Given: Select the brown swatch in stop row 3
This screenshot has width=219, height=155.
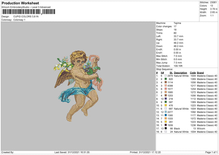Looking at the screenshot, I should pos(166,82).
